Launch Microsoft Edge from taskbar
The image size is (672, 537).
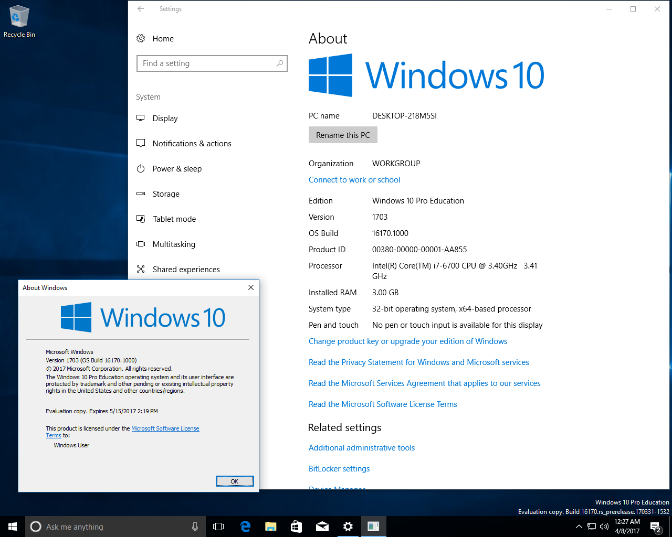click(x=245, y=527)
